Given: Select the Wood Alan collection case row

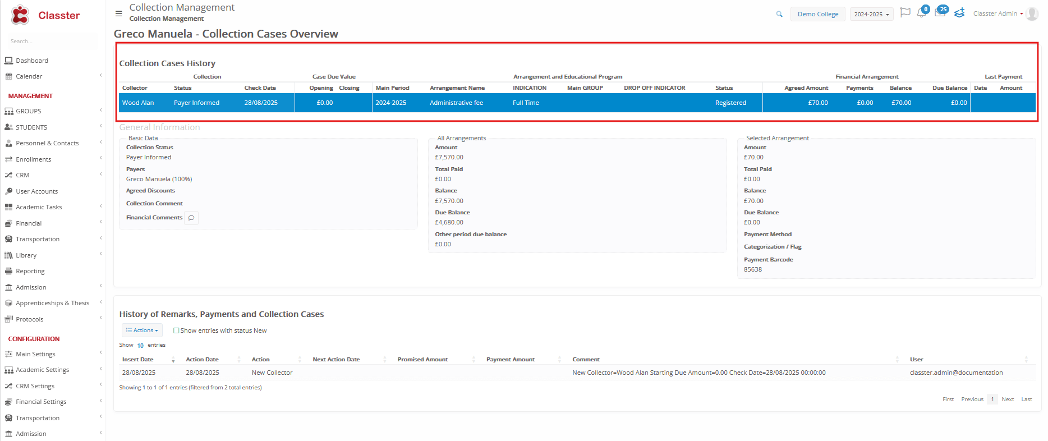Looking at the screenshot, I should 138,103.
